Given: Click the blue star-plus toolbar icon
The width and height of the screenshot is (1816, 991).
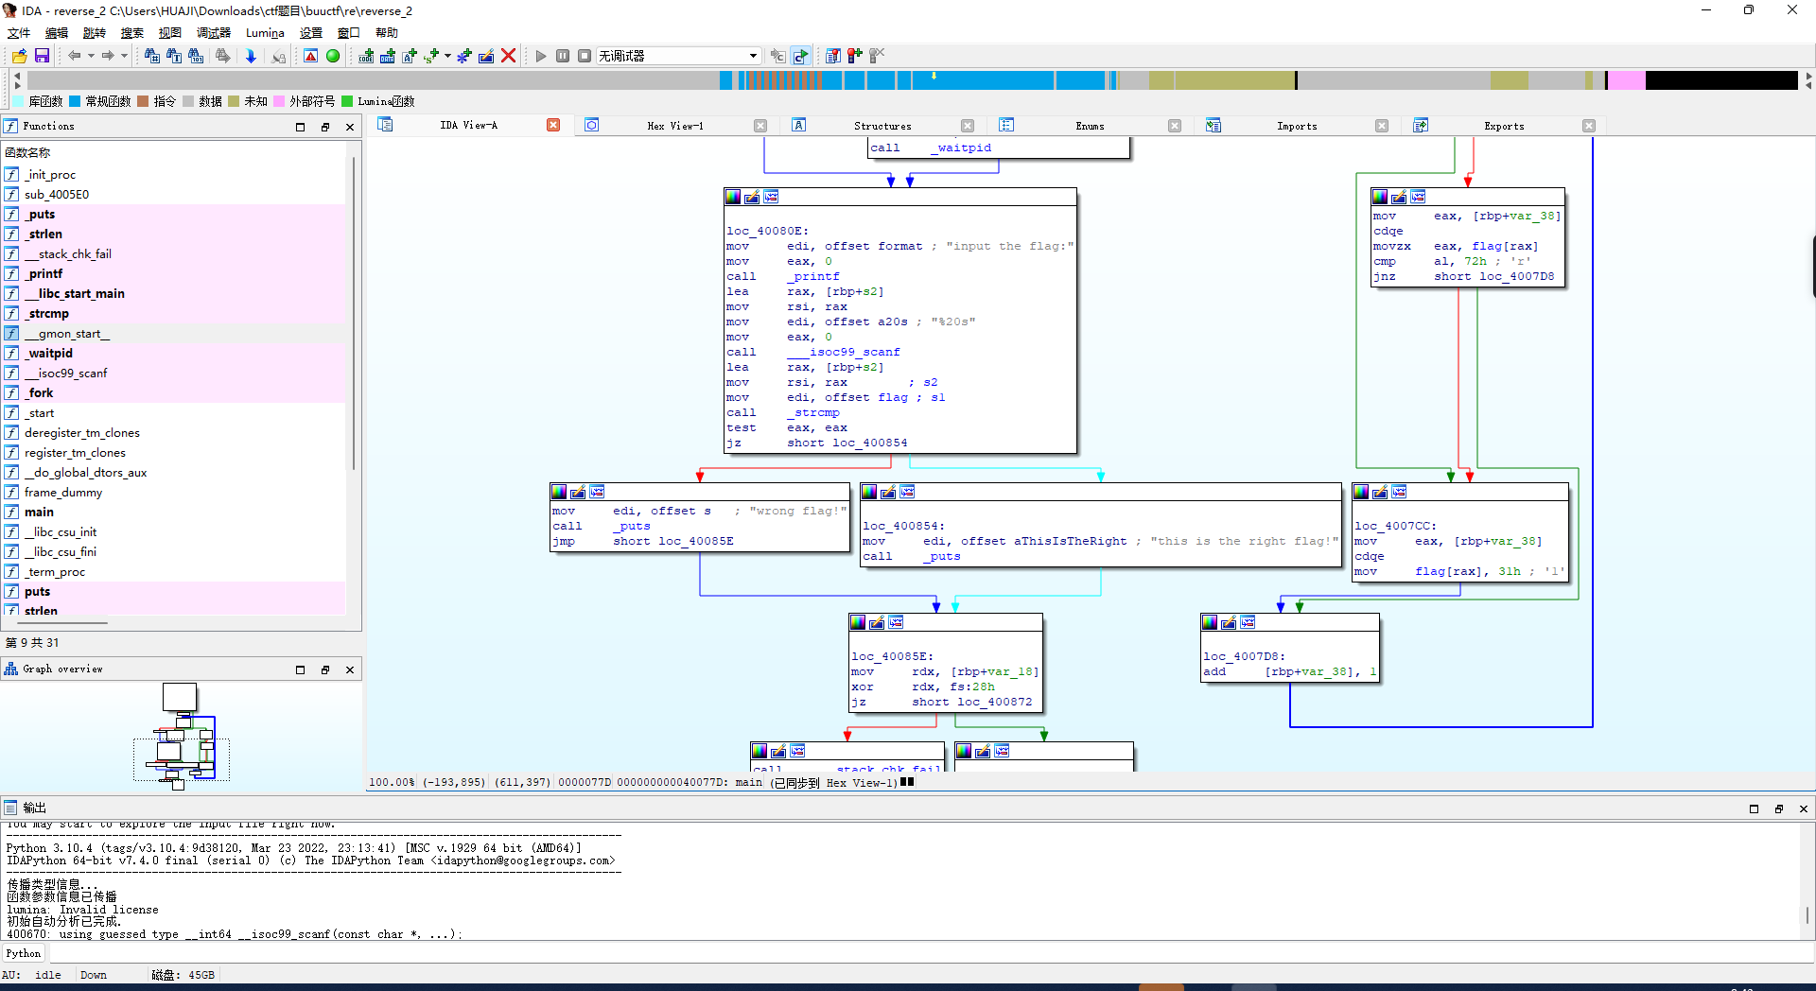Looking at the screenshot, I should click(463, 56).
